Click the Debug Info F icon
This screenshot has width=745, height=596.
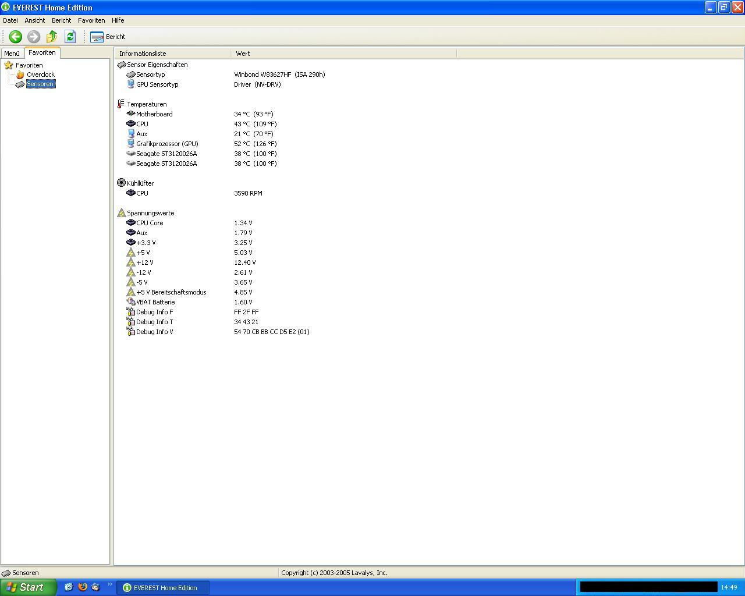131,312
